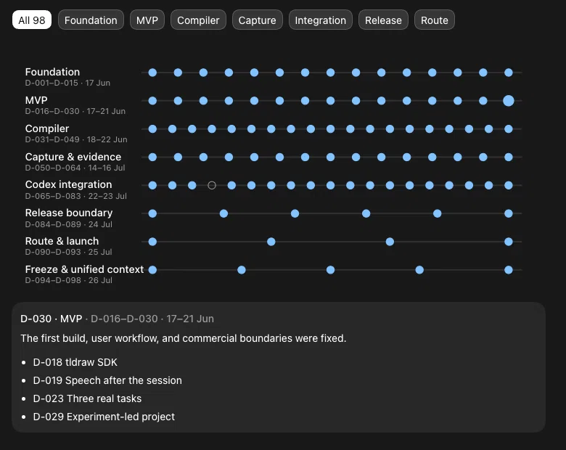Select the All 98 filter chip

(x=32, y=20)
